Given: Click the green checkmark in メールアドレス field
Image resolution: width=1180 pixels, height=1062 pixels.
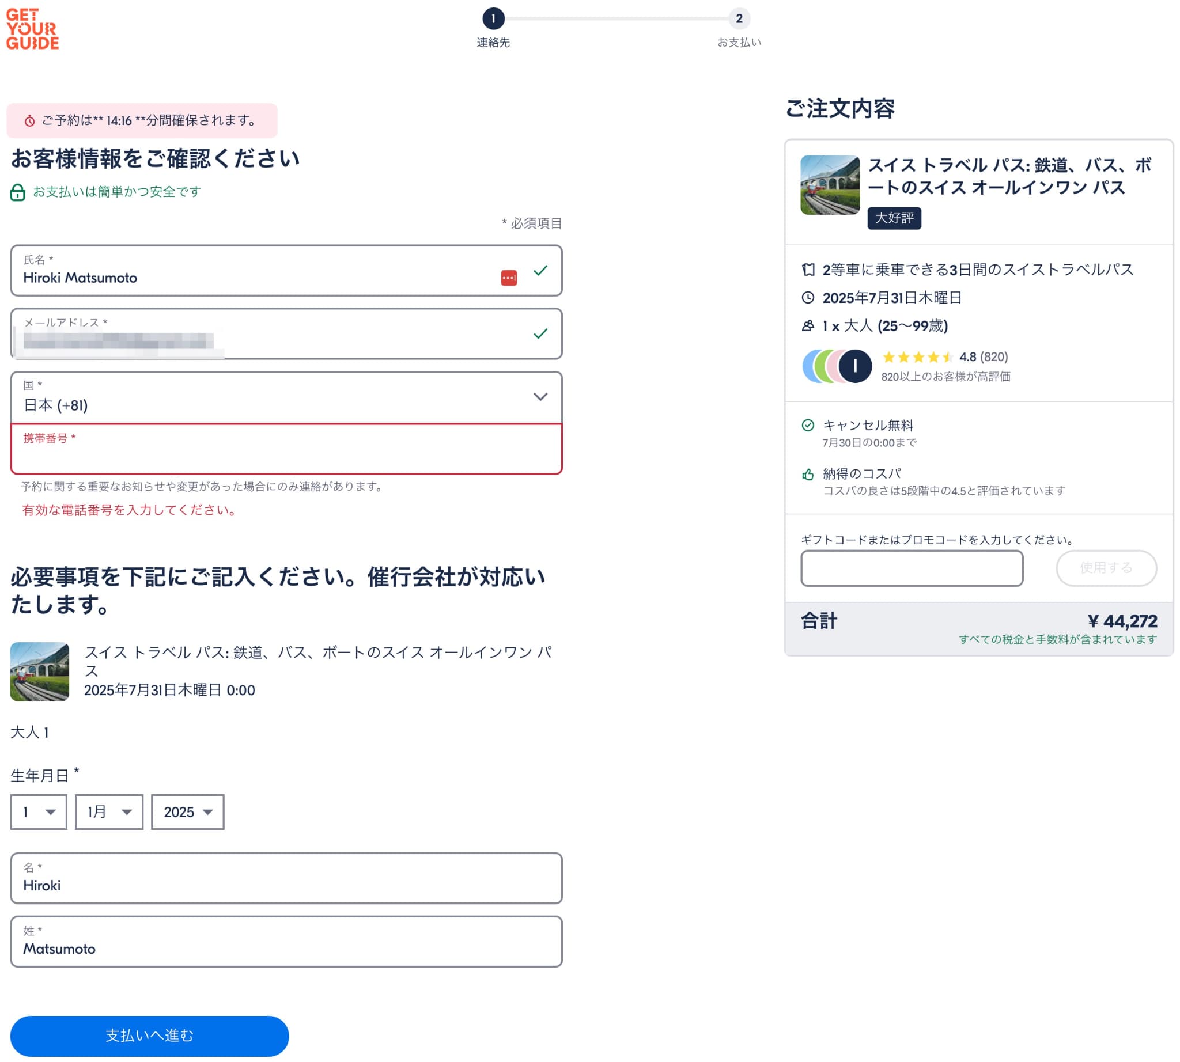Looking at the screenshot, I should click(540, 333).
